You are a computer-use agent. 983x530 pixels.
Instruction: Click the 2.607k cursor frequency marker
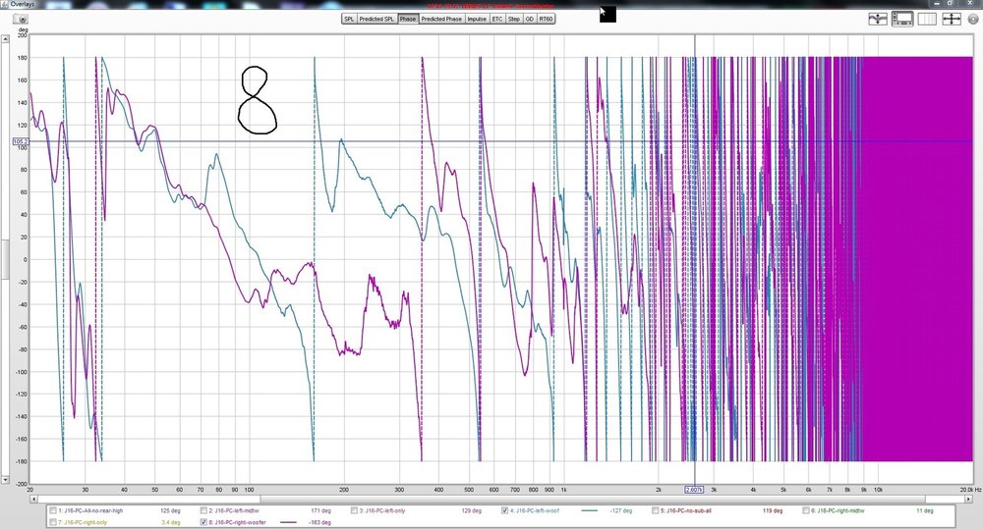click(x=694, y=490)
